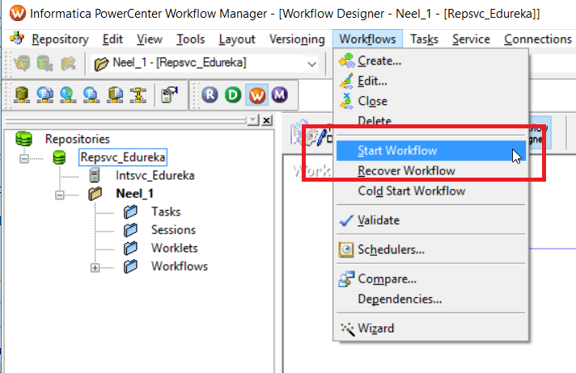Choose Delete in Workflows menu

click(430, 120)
